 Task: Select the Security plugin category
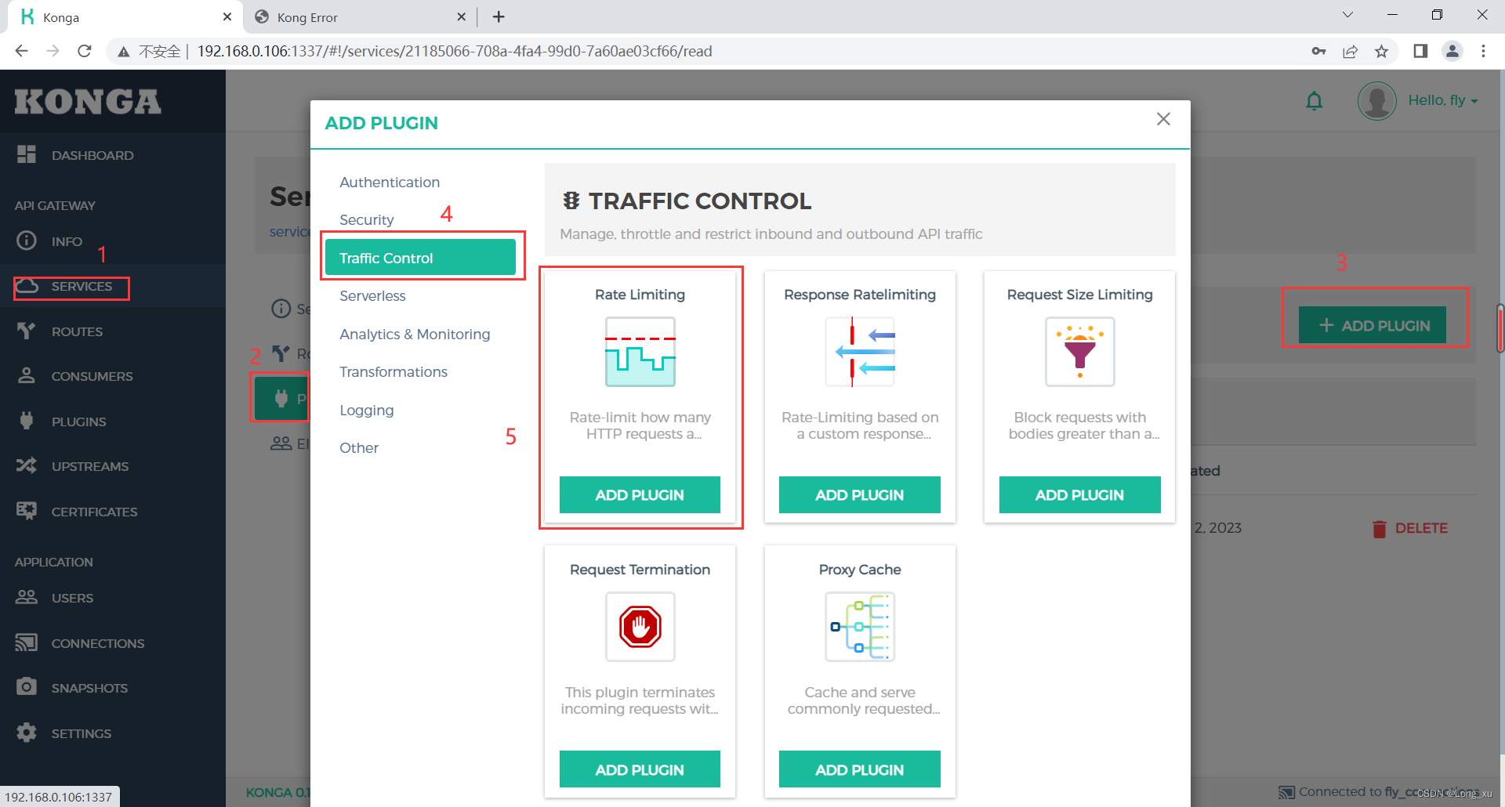[367, 220]
